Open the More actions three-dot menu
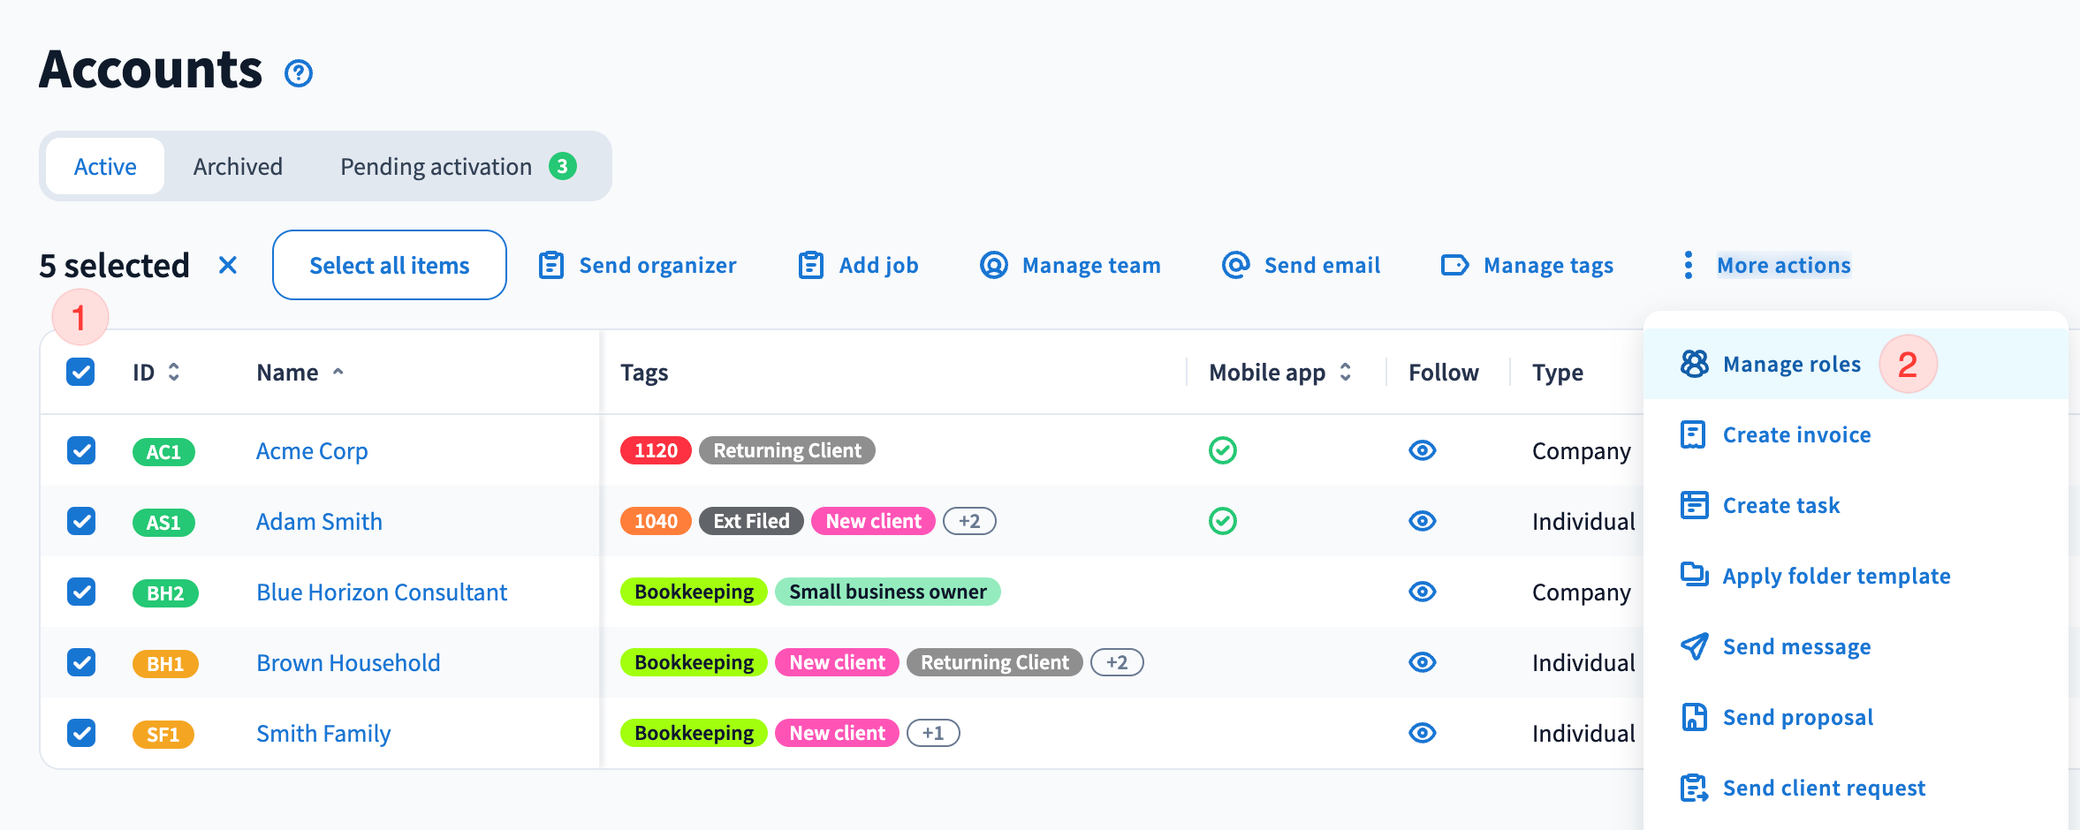Screen dimensions: 2080x830 1688,265
